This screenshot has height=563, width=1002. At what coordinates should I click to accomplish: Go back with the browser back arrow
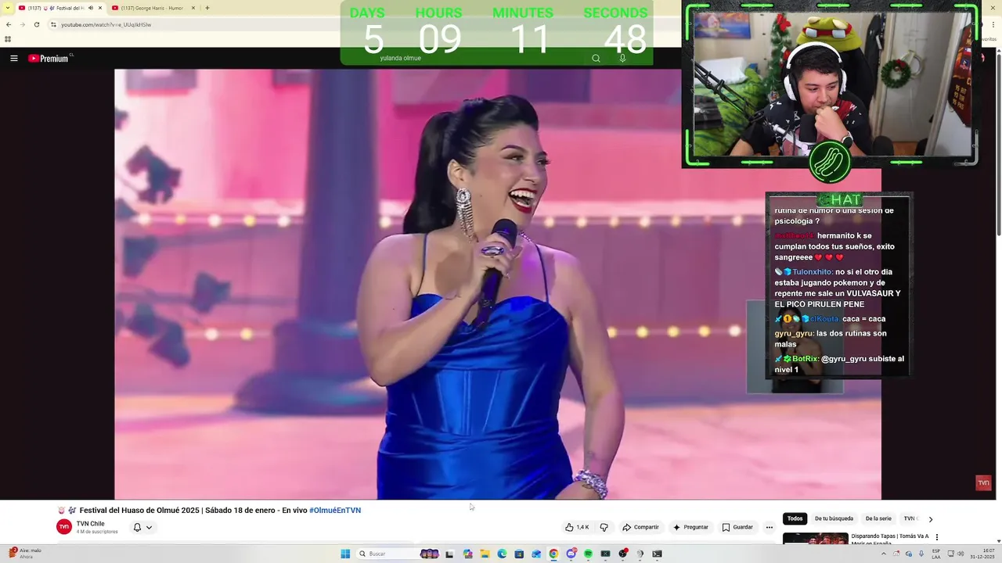click(9, 24)
